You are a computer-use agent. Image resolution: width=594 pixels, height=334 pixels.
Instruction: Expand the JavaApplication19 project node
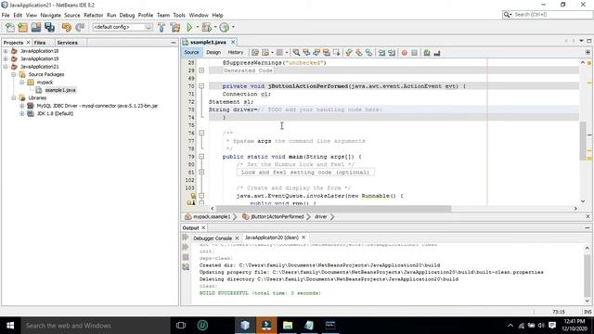pos(6,58)
